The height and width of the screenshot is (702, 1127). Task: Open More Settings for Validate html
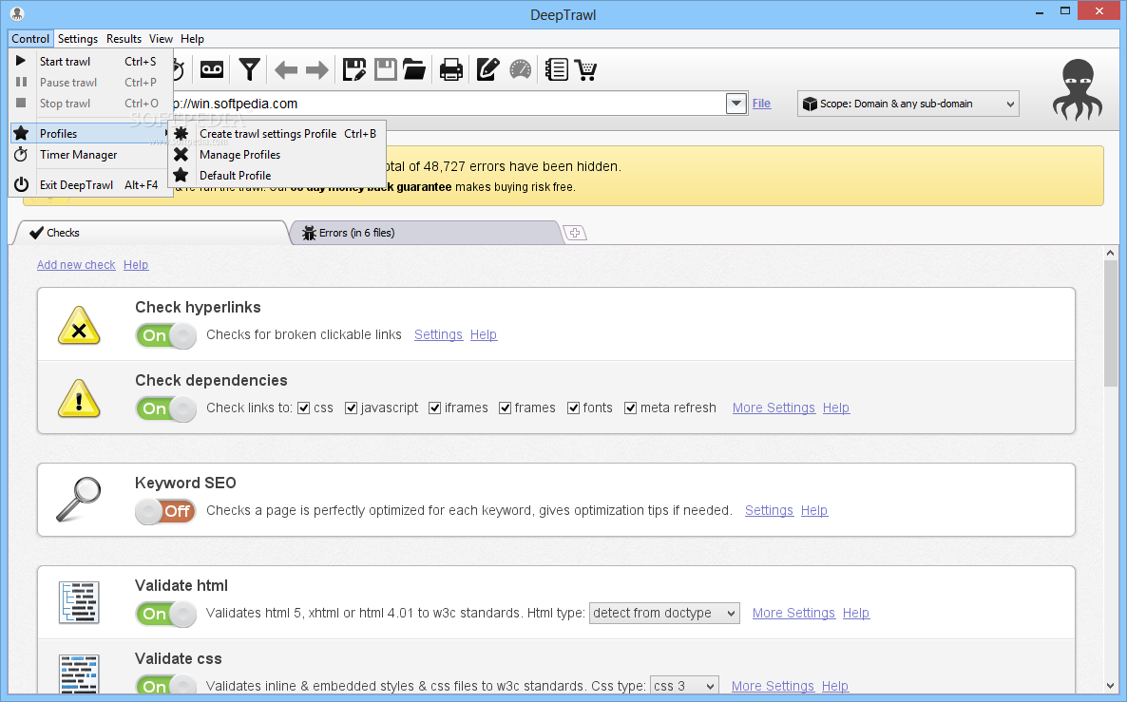pyautogui.click(x=793, y=614)
